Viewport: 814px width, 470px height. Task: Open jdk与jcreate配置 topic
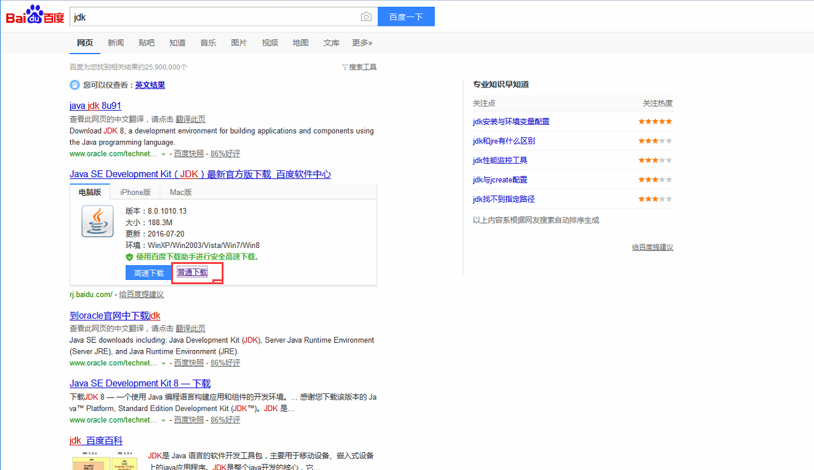coord(500,180)
